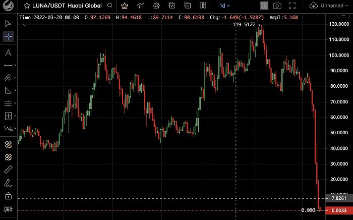Viewport: 353px width, 220px height.
Task: Click the crown VIP icon
Action: click(125, 6)
